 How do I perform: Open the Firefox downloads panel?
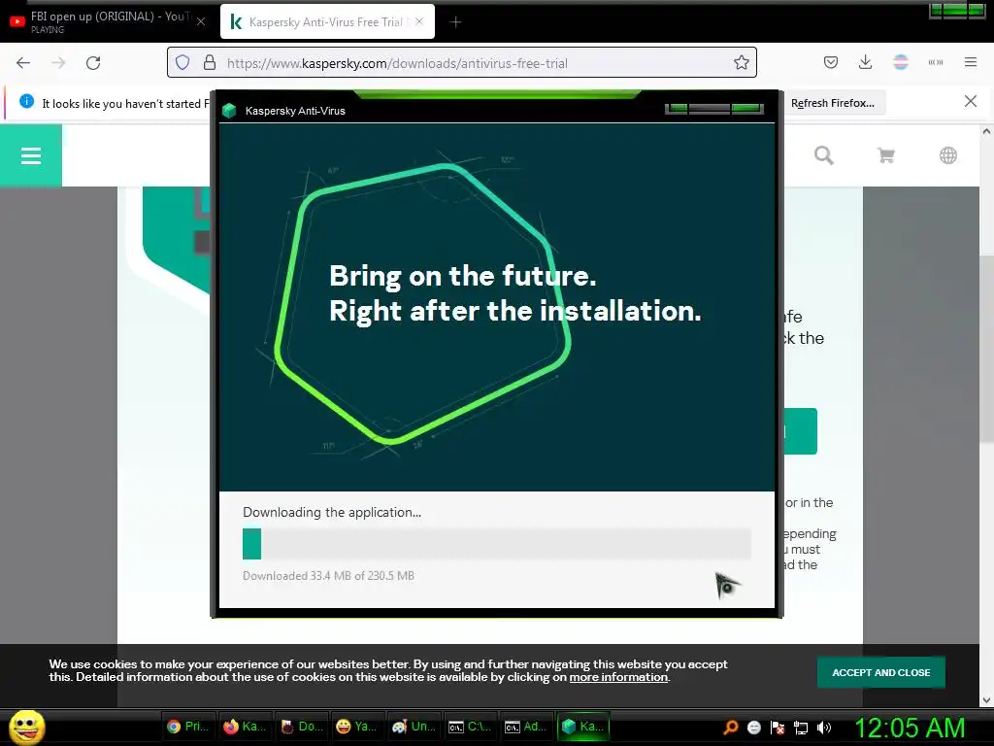click(x=865, y=62)
